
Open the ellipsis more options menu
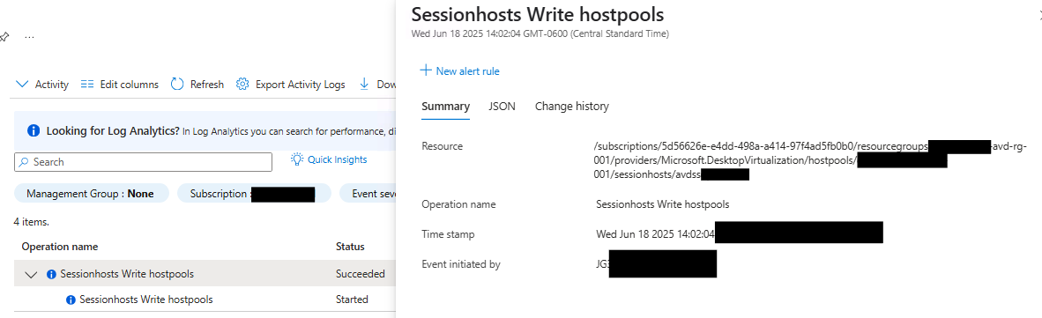tap(29, 37)
